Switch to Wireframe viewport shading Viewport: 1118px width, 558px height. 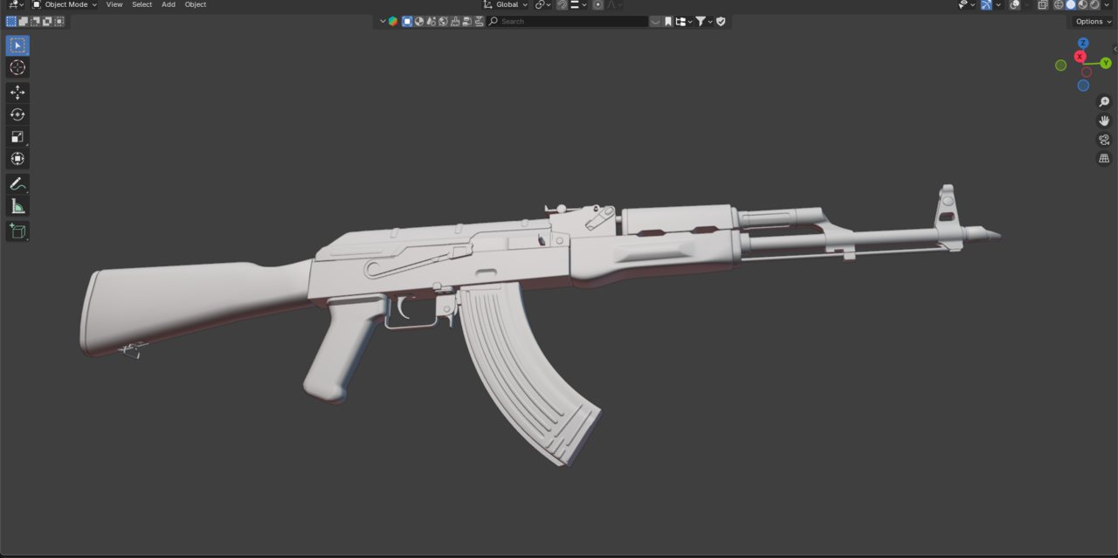(x=1059, y=4)
